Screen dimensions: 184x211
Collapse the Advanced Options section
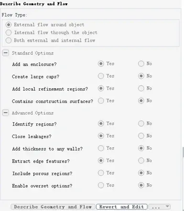point(6,113)
